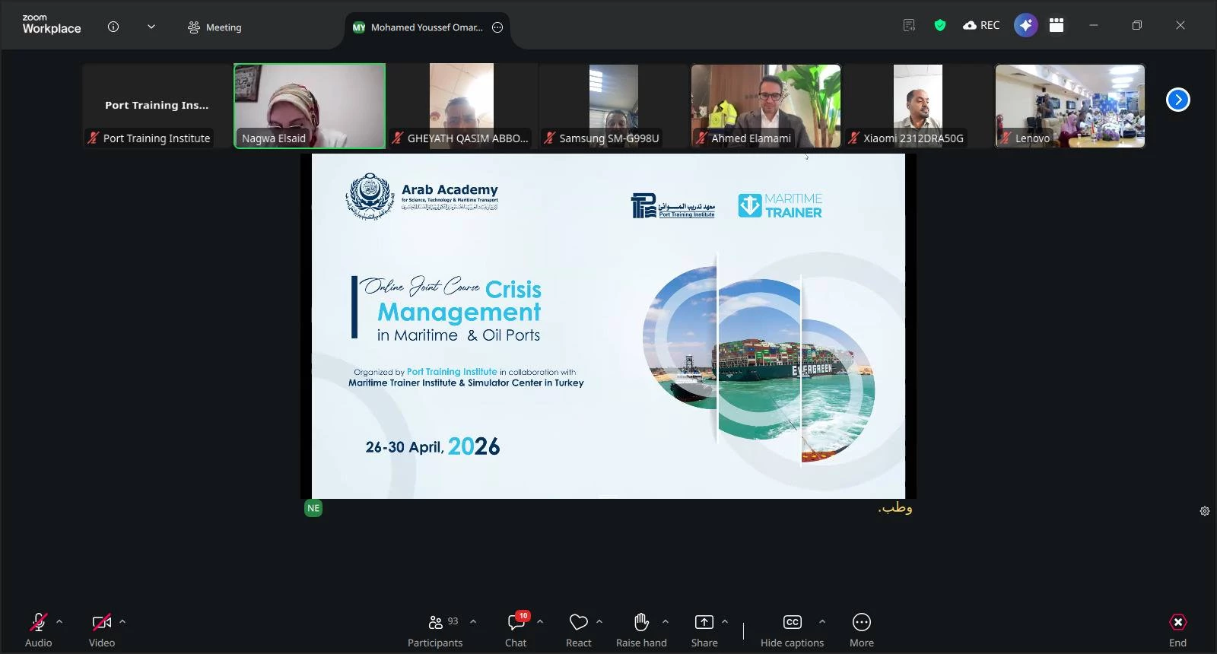Open the Chat panel
The height and width of the screenshot is (654, 1217).
coord(516,630)
